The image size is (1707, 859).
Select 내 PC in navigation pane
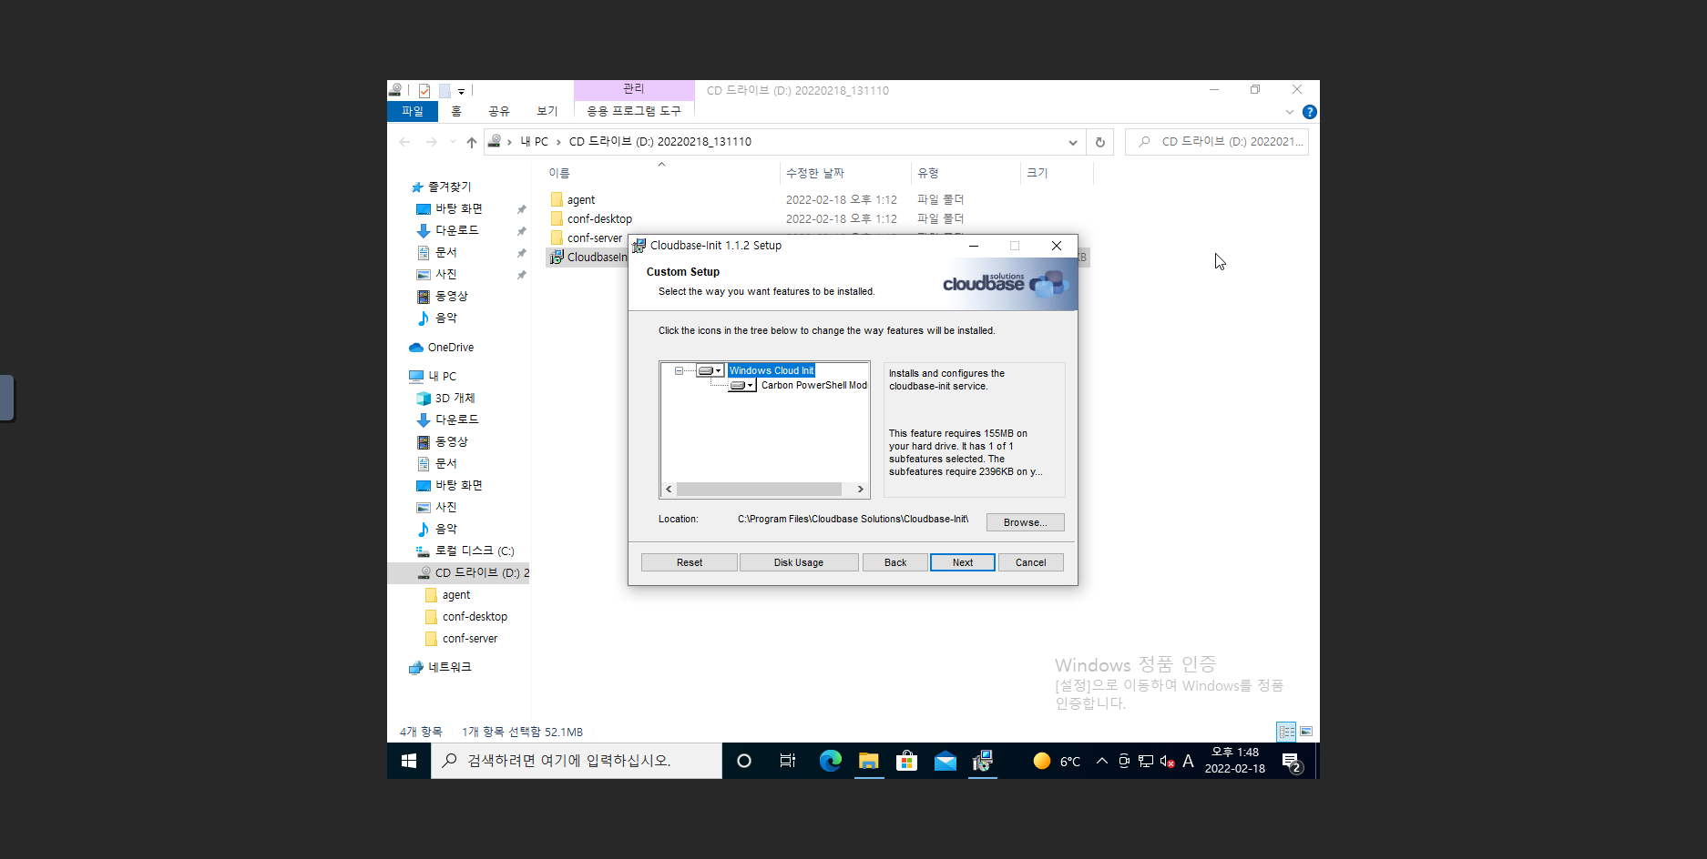point(443,376)
